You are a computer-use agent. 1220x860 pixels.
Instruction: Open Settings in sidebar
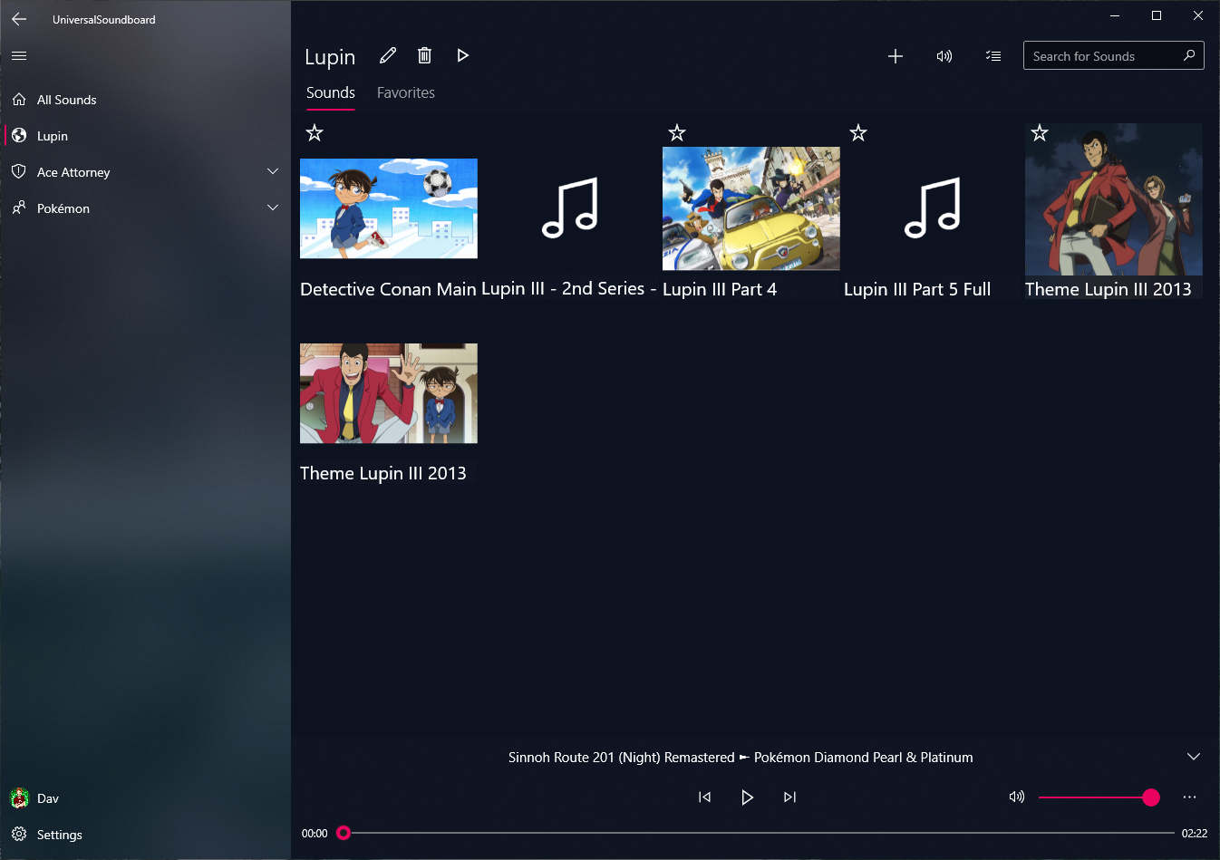coord(145,835)
